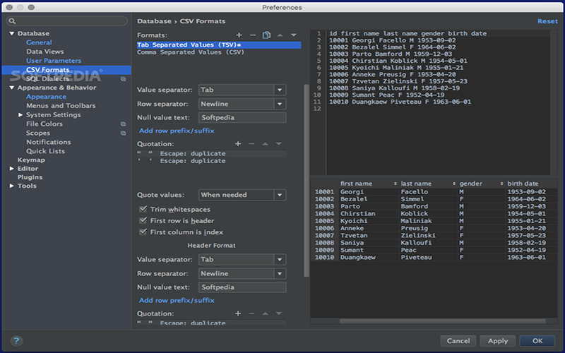The image size is (565, 353).
Task: Open the Keymap settings
Action: click(x=31, y=160)
